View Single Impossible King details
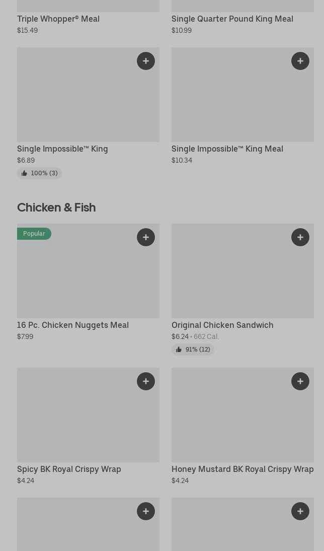This screenshot has width=324, height=551. point(62,149)
